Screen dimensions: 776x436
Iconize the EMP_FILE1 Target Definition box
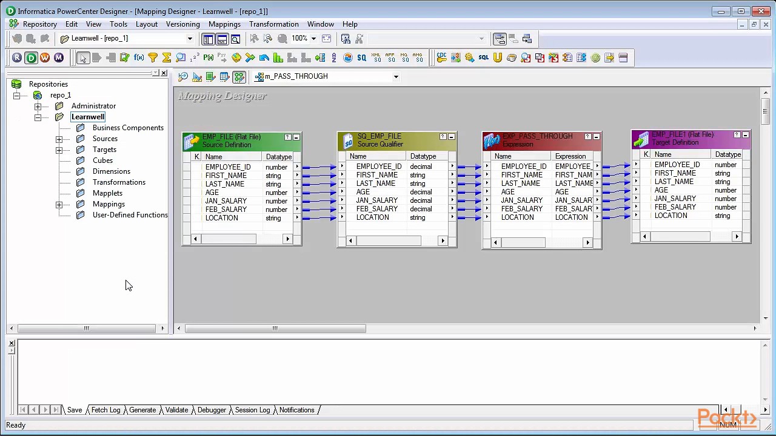pyautogui.click(x=745, y=135)
